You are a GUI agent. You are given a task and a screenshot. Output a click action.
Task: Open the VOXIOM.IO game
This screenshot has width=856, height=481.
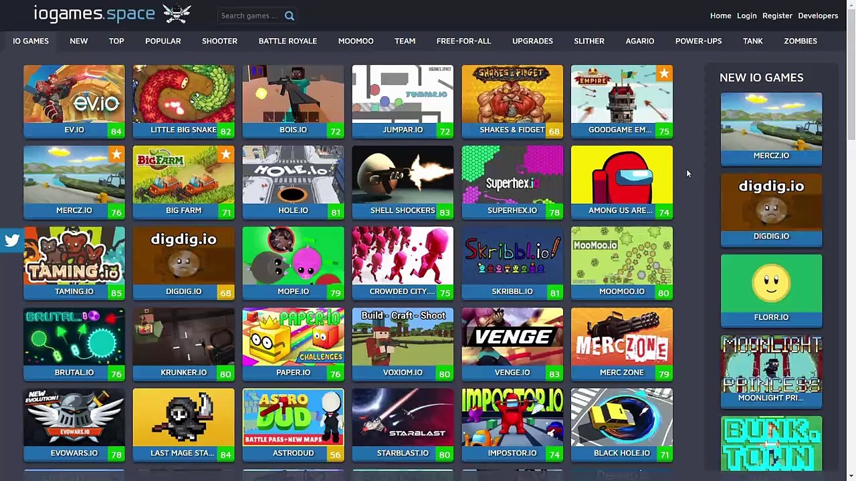click(x=403, y=344)
